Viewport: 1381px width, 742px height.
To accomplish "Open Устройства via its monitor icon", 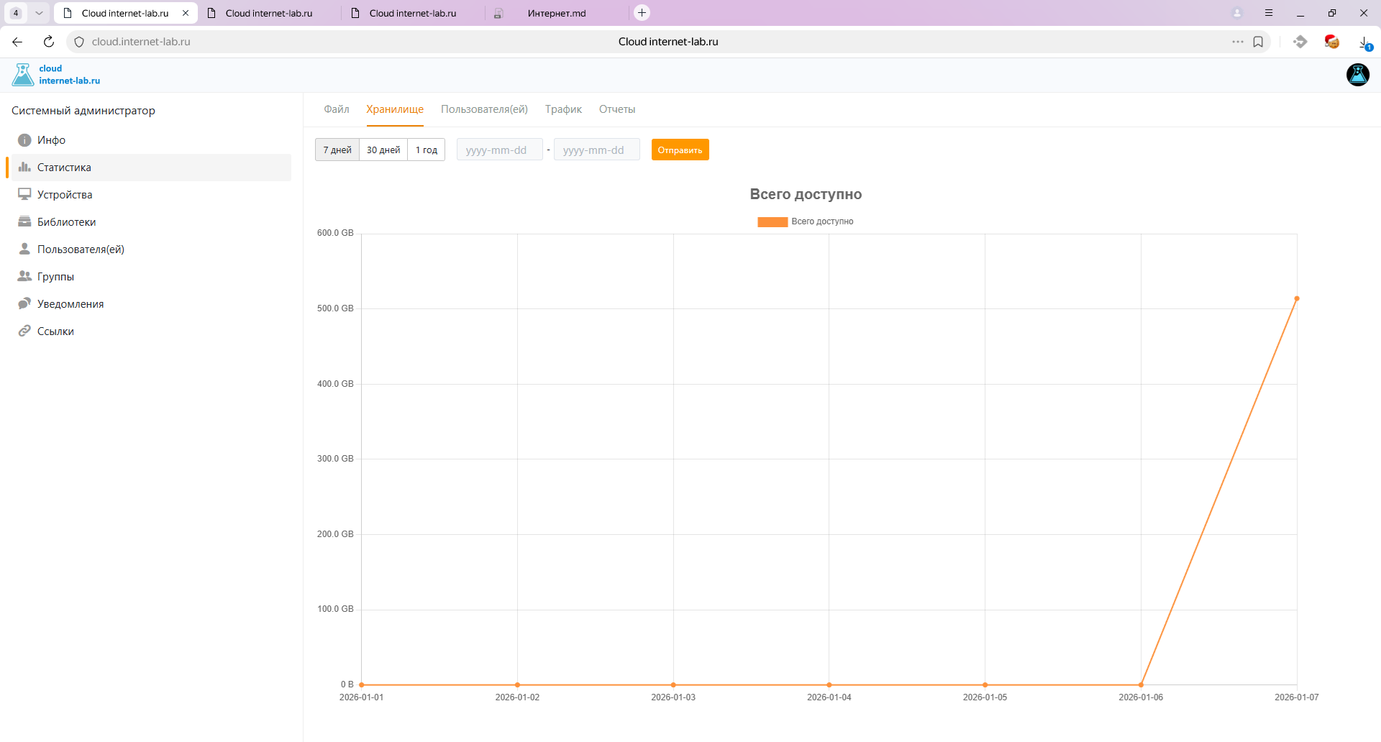I will pos(24,194).
